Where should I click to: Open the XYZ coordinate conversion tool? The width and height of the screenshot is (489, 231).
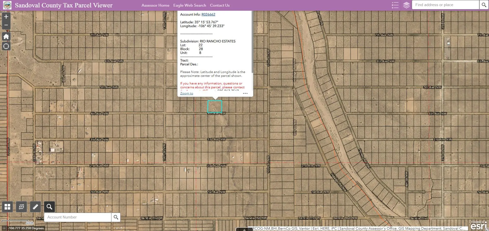21,207
